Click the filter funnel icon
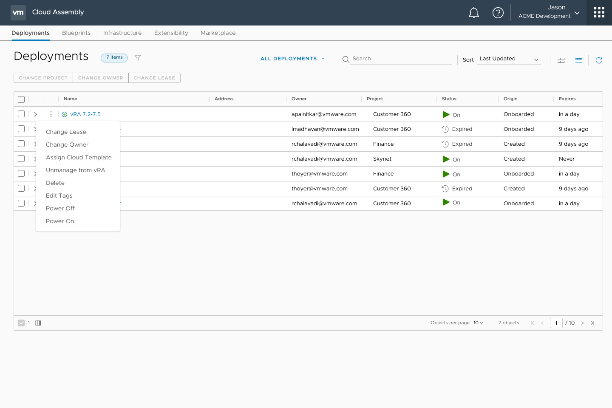 point(138,58)
